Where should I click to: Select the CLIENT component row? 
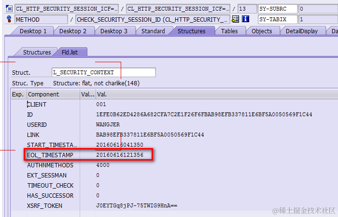pos(37,105)
